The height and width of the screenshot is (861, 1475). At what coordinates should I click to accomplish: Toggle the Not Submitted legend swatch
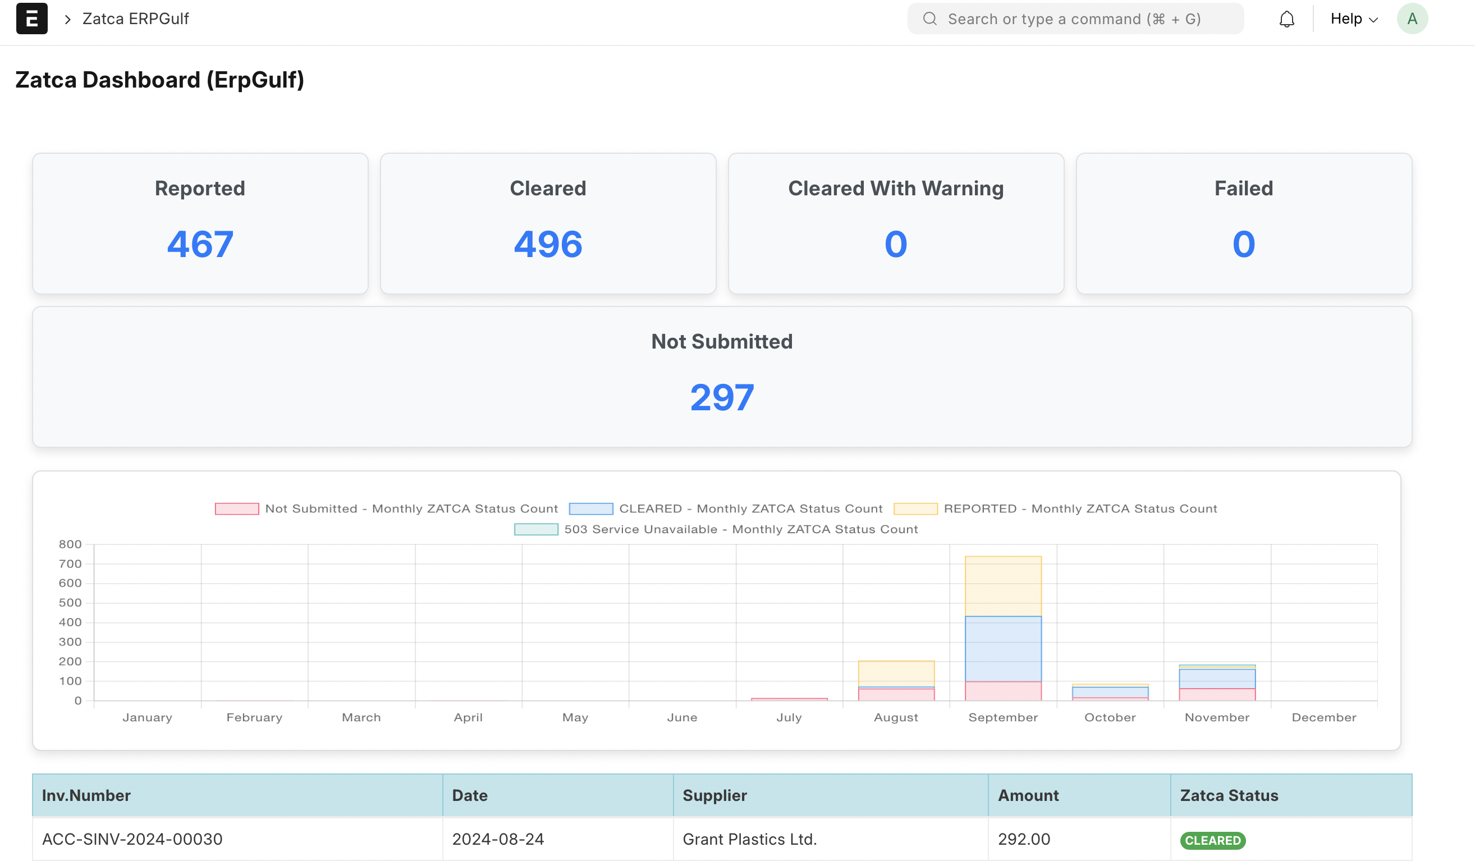pos(237,509)
